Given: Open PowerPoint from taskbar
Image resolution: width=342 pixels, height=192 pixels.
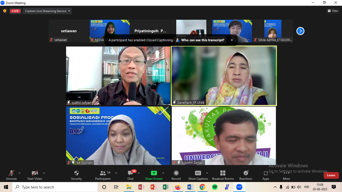Looking at the screenshot, I should 153,187.
